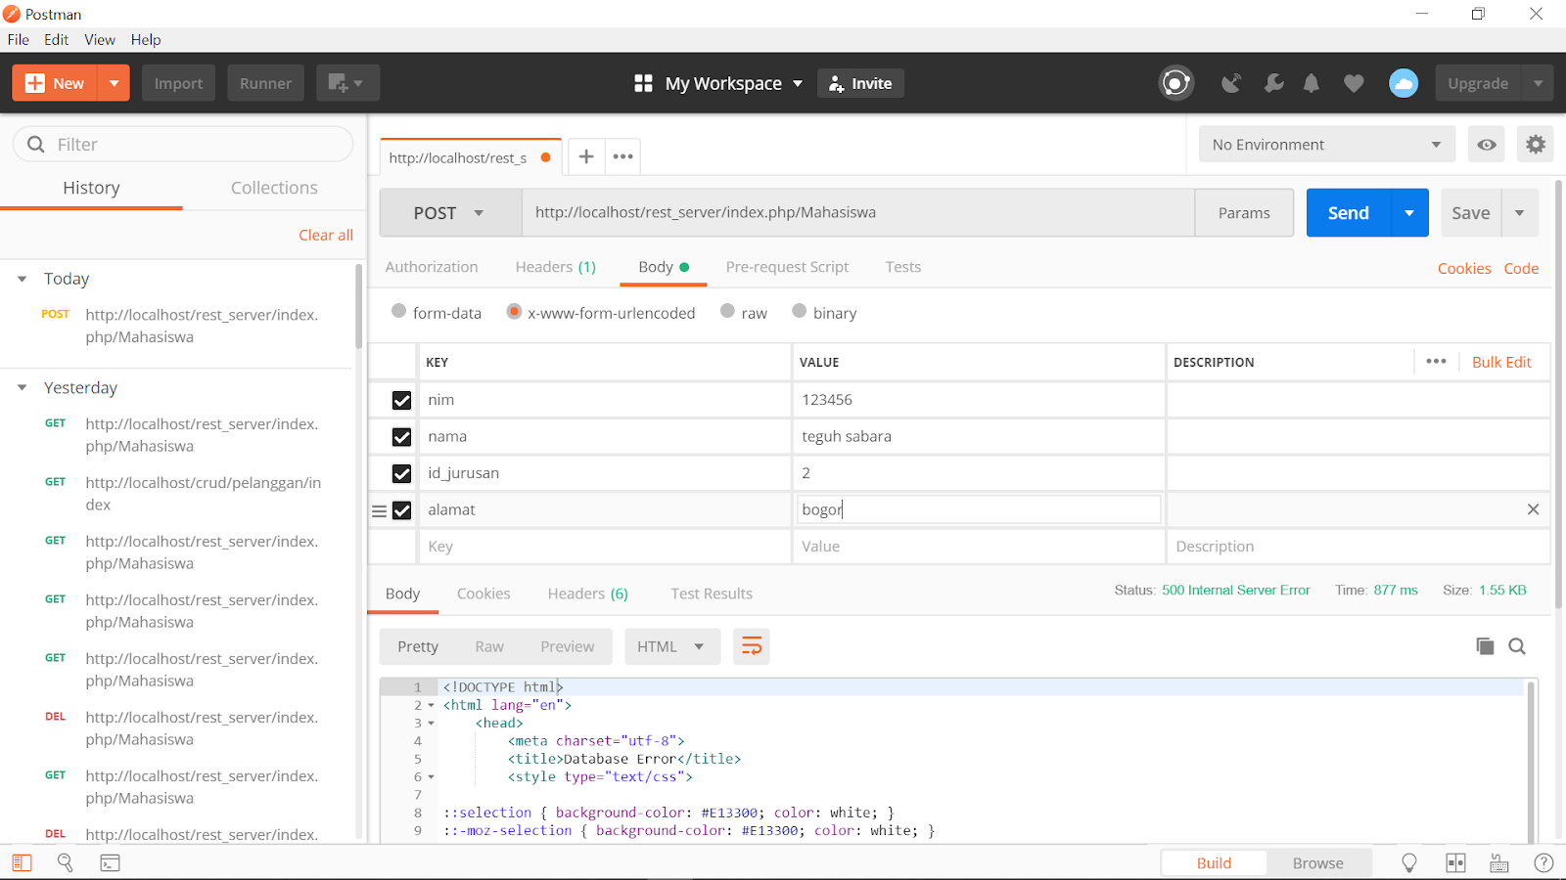
Task: Open the No Environment dropdown
Action: click(1326, 145)
